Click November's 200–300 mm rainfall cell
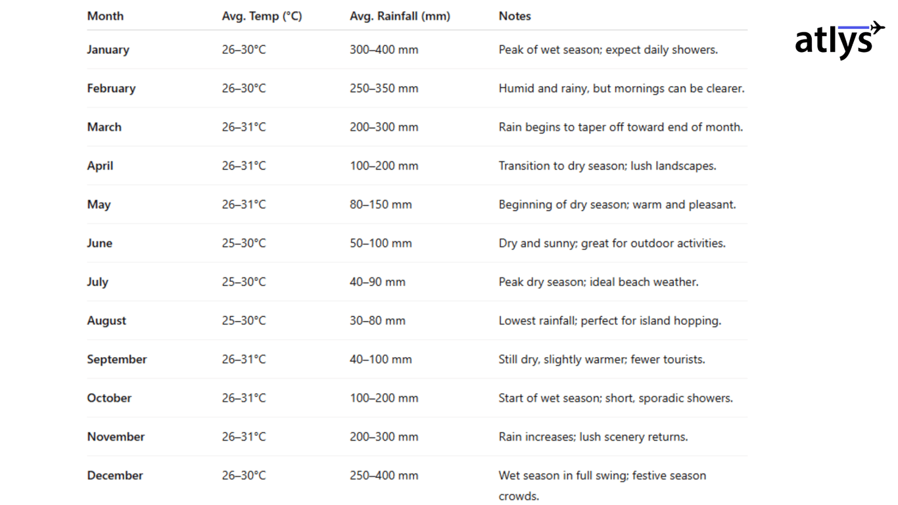This screenshot has width=898, height=505. tap(384, 437)
